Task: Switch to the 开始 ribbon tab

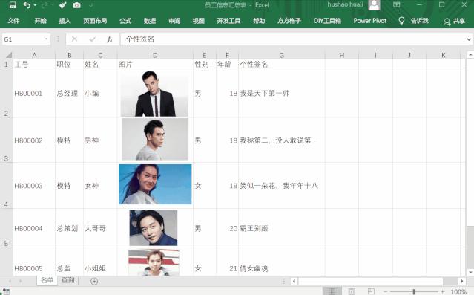Action: (40, 21)
